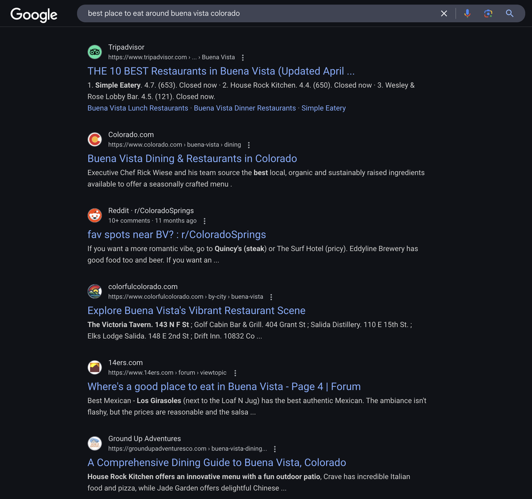Viewport: 532px width, 499px height.
Task: Click the 'Executive Chef Rick Wiese' snippet
Action: point(256,178)
